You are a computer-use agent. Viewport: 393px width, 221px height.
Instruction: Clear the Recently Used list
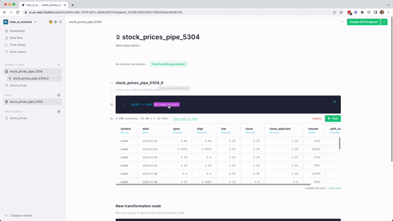[x=58, y=65]
